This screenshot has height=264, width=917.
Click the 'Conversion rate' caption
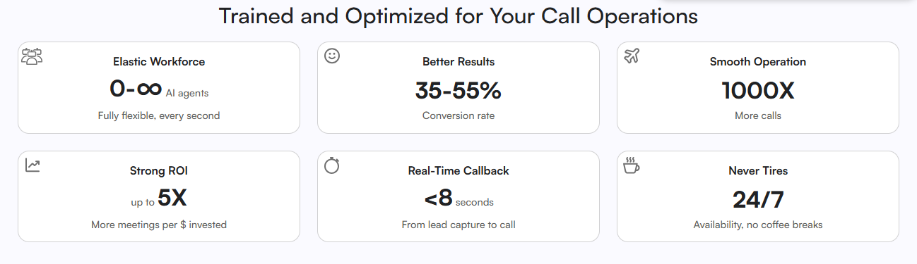click(x=458, y=115)
